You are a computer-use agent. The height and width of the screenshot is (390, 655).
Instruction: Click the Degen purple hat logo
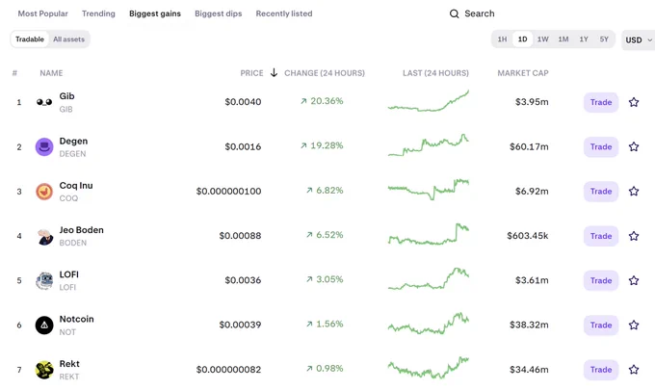pyautogui.click(x=44, y=147)
